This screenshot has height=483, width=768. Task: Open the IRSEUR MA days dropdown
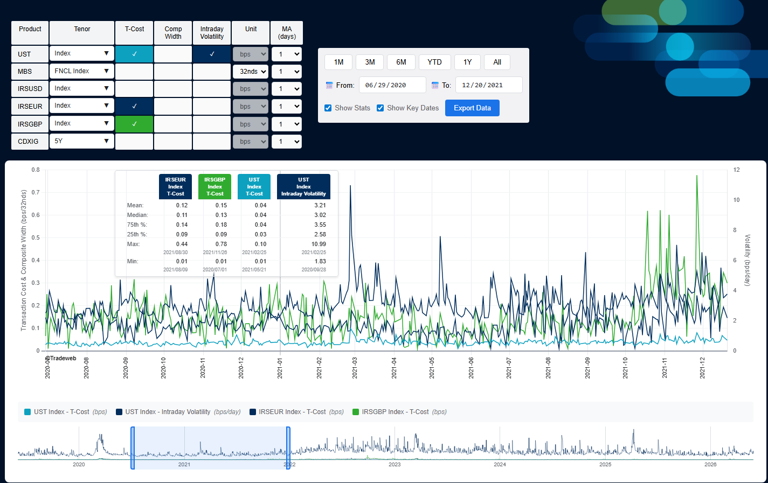(x=287, y=107)
